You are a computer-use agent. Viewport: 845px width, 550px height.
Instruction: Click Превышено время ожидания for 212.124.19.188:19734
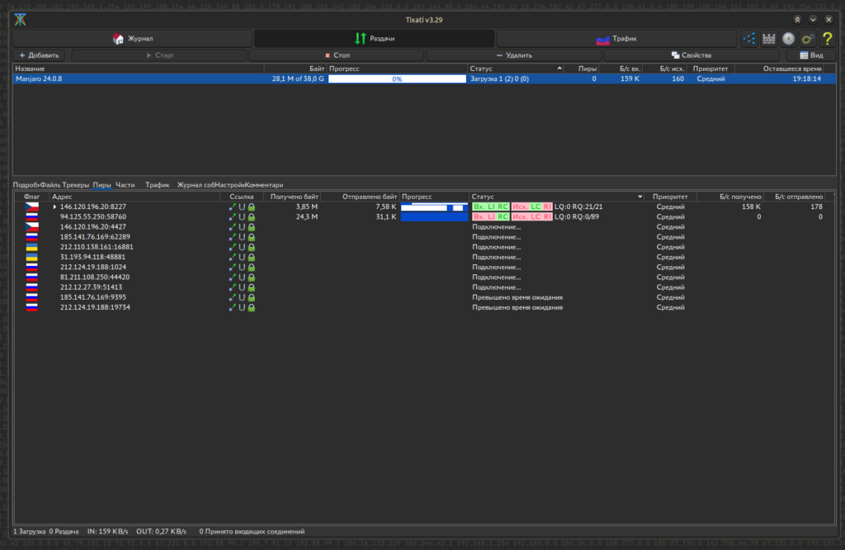[517, 307]
